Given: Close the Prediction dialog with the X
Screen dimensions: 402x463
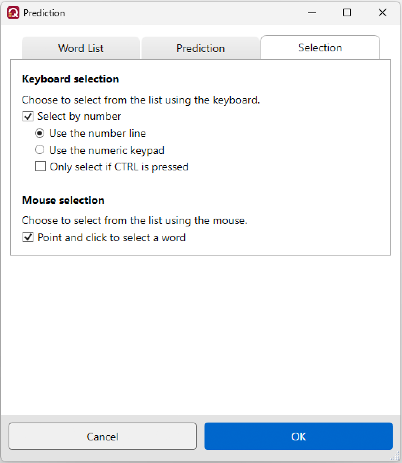Looking at the screenshot, I should 382,13.
